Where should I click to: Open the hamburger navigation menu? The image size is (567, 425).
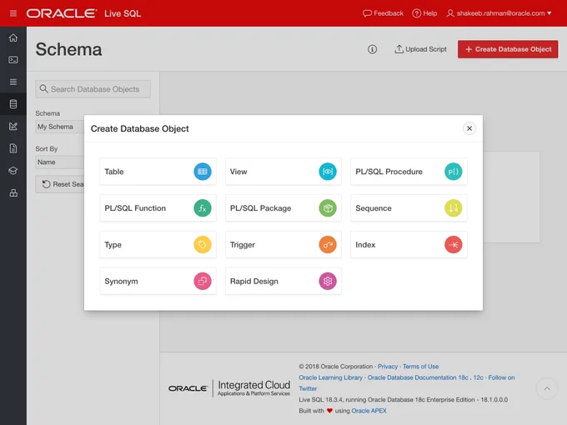(x=13, y=13)
